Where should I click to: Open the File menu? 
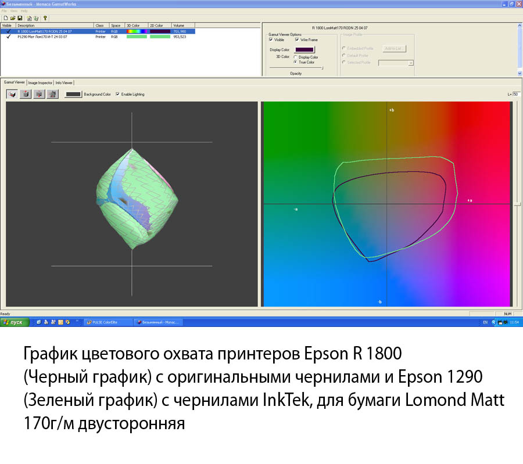(4, 11)
